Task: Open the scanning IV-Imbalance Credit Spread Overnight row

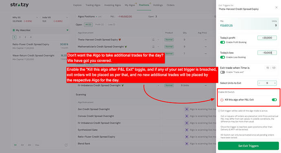Action: pos(145,123)
